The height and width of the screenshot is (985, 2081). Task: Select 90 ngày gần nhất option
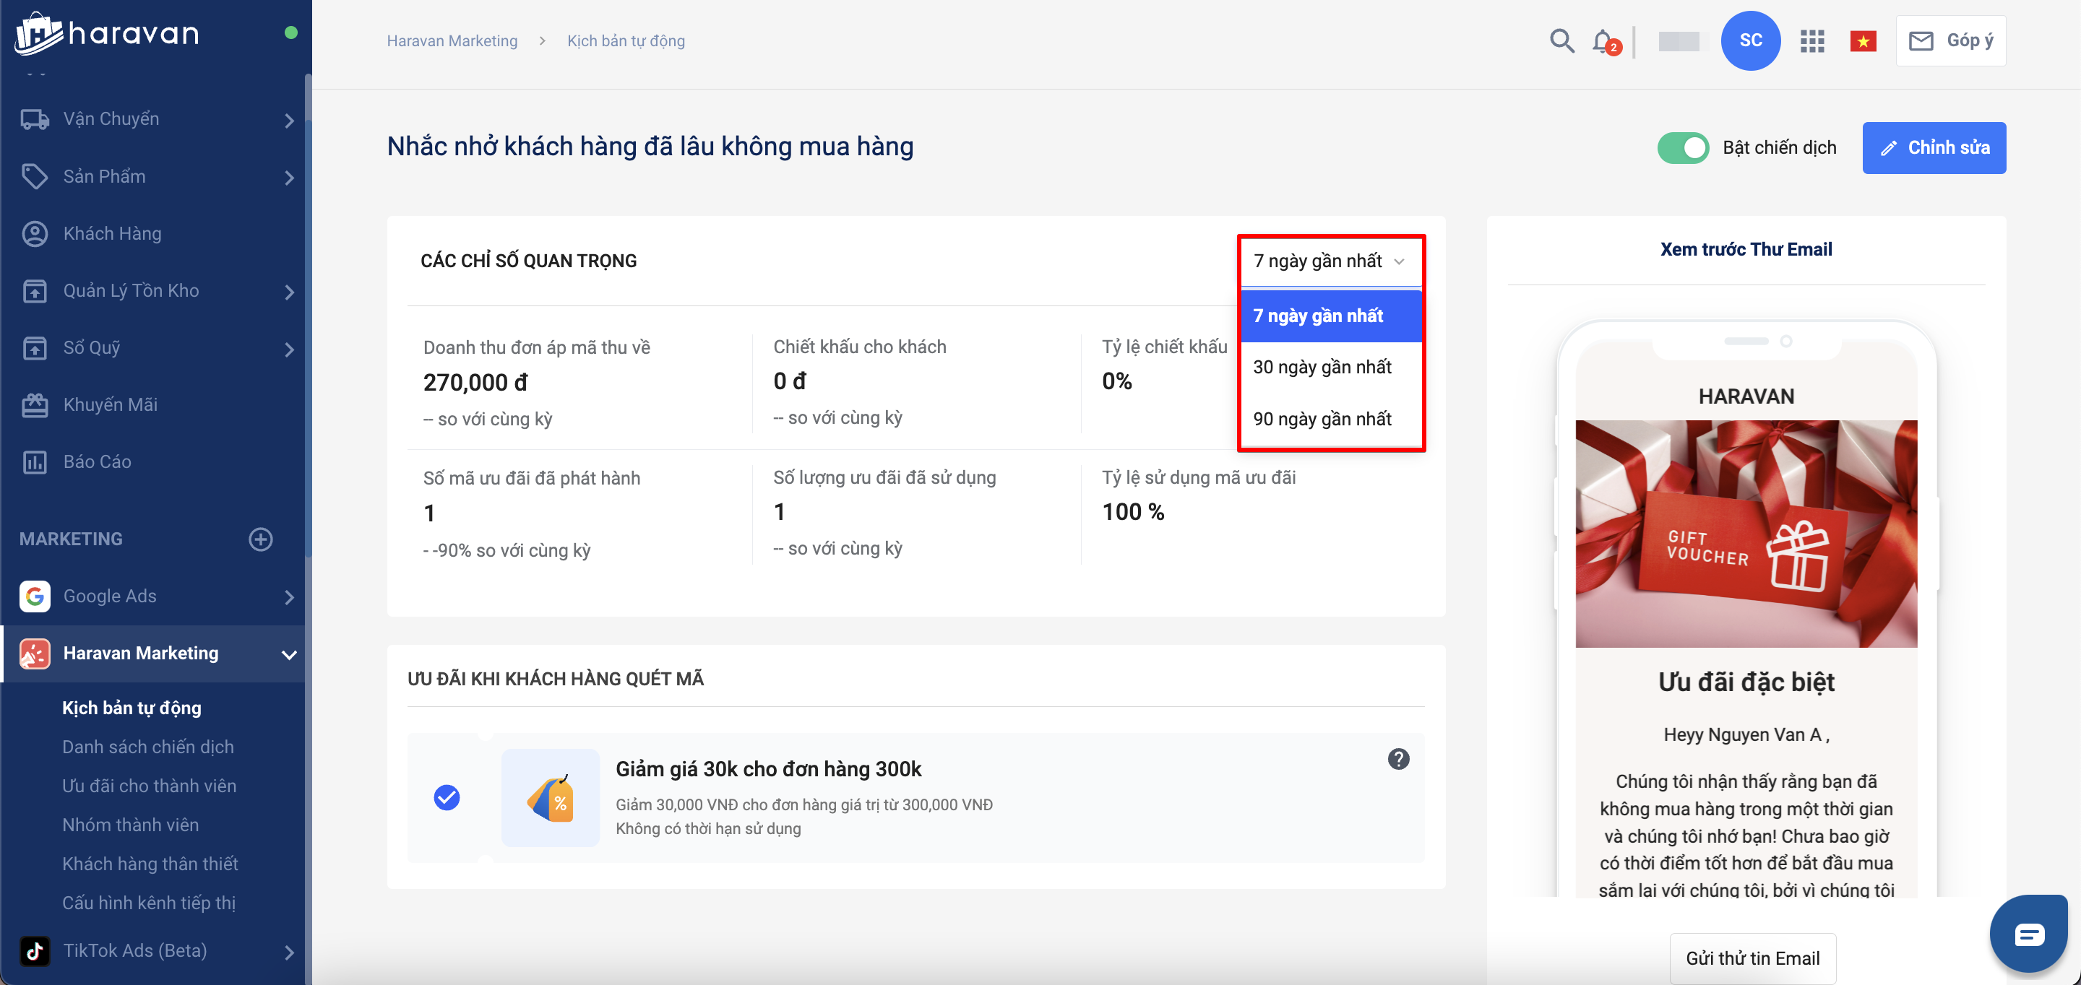(x=1330, y=419)
